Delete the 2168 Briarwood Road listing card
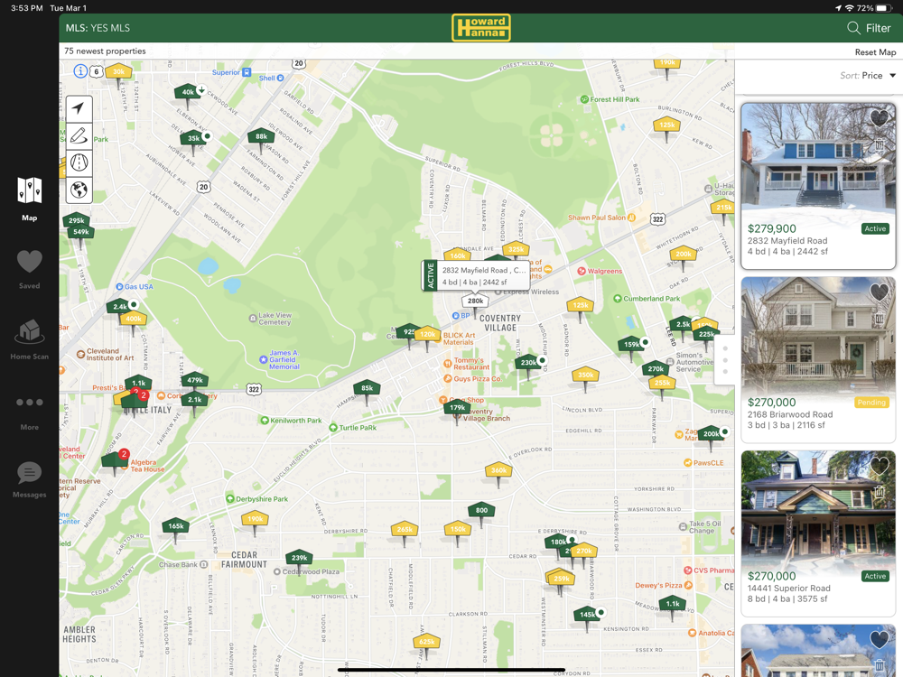Viewport: 903px width, 677px height. [880, 318]
